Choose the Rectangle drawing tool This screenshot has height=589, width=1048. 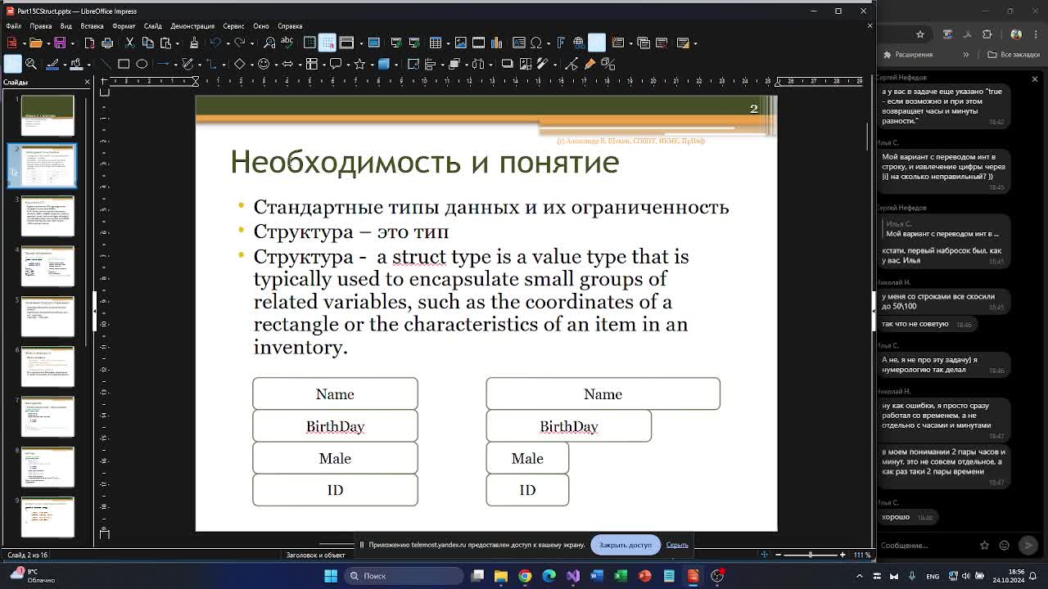pos(124,64)
